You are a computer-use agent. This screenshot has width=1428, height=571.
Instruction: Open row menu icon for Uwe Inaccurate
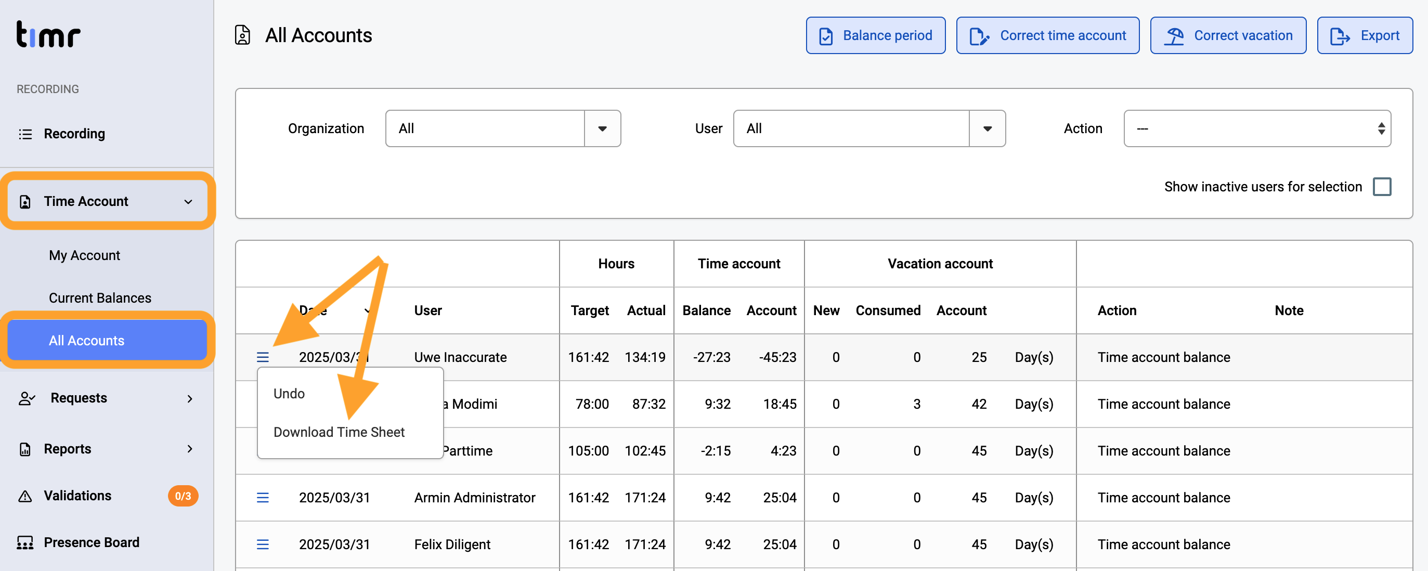263,358
